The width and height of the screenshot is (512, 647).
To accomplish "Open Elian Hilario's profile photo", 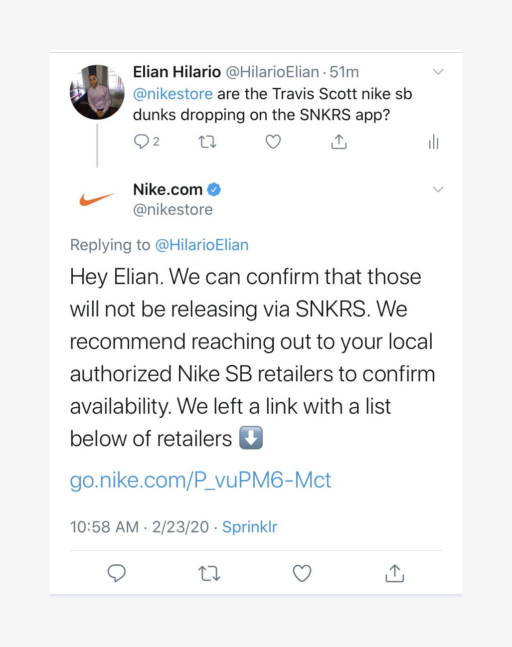I will 97,92.
